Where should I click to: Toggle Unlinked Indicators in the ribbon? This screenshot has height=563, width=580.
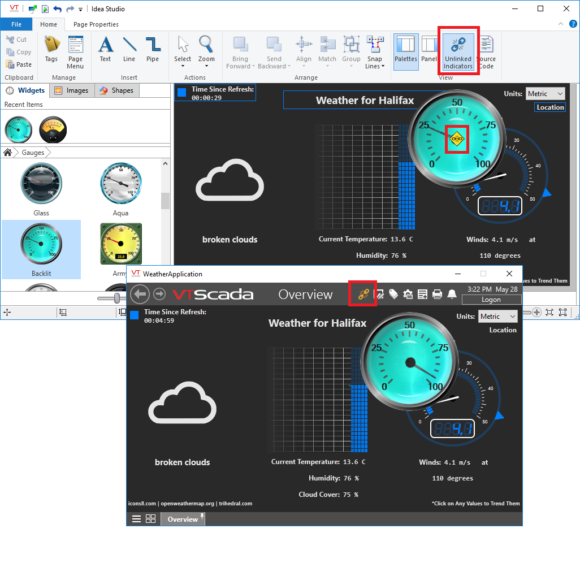[x=457, y=52]
